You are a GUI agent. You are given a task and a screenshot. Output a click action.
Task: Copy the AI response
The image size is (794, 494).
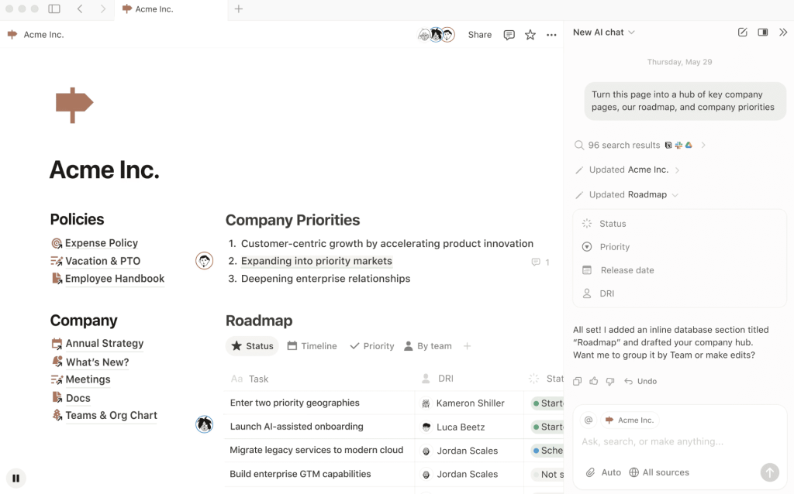(577, 381)
